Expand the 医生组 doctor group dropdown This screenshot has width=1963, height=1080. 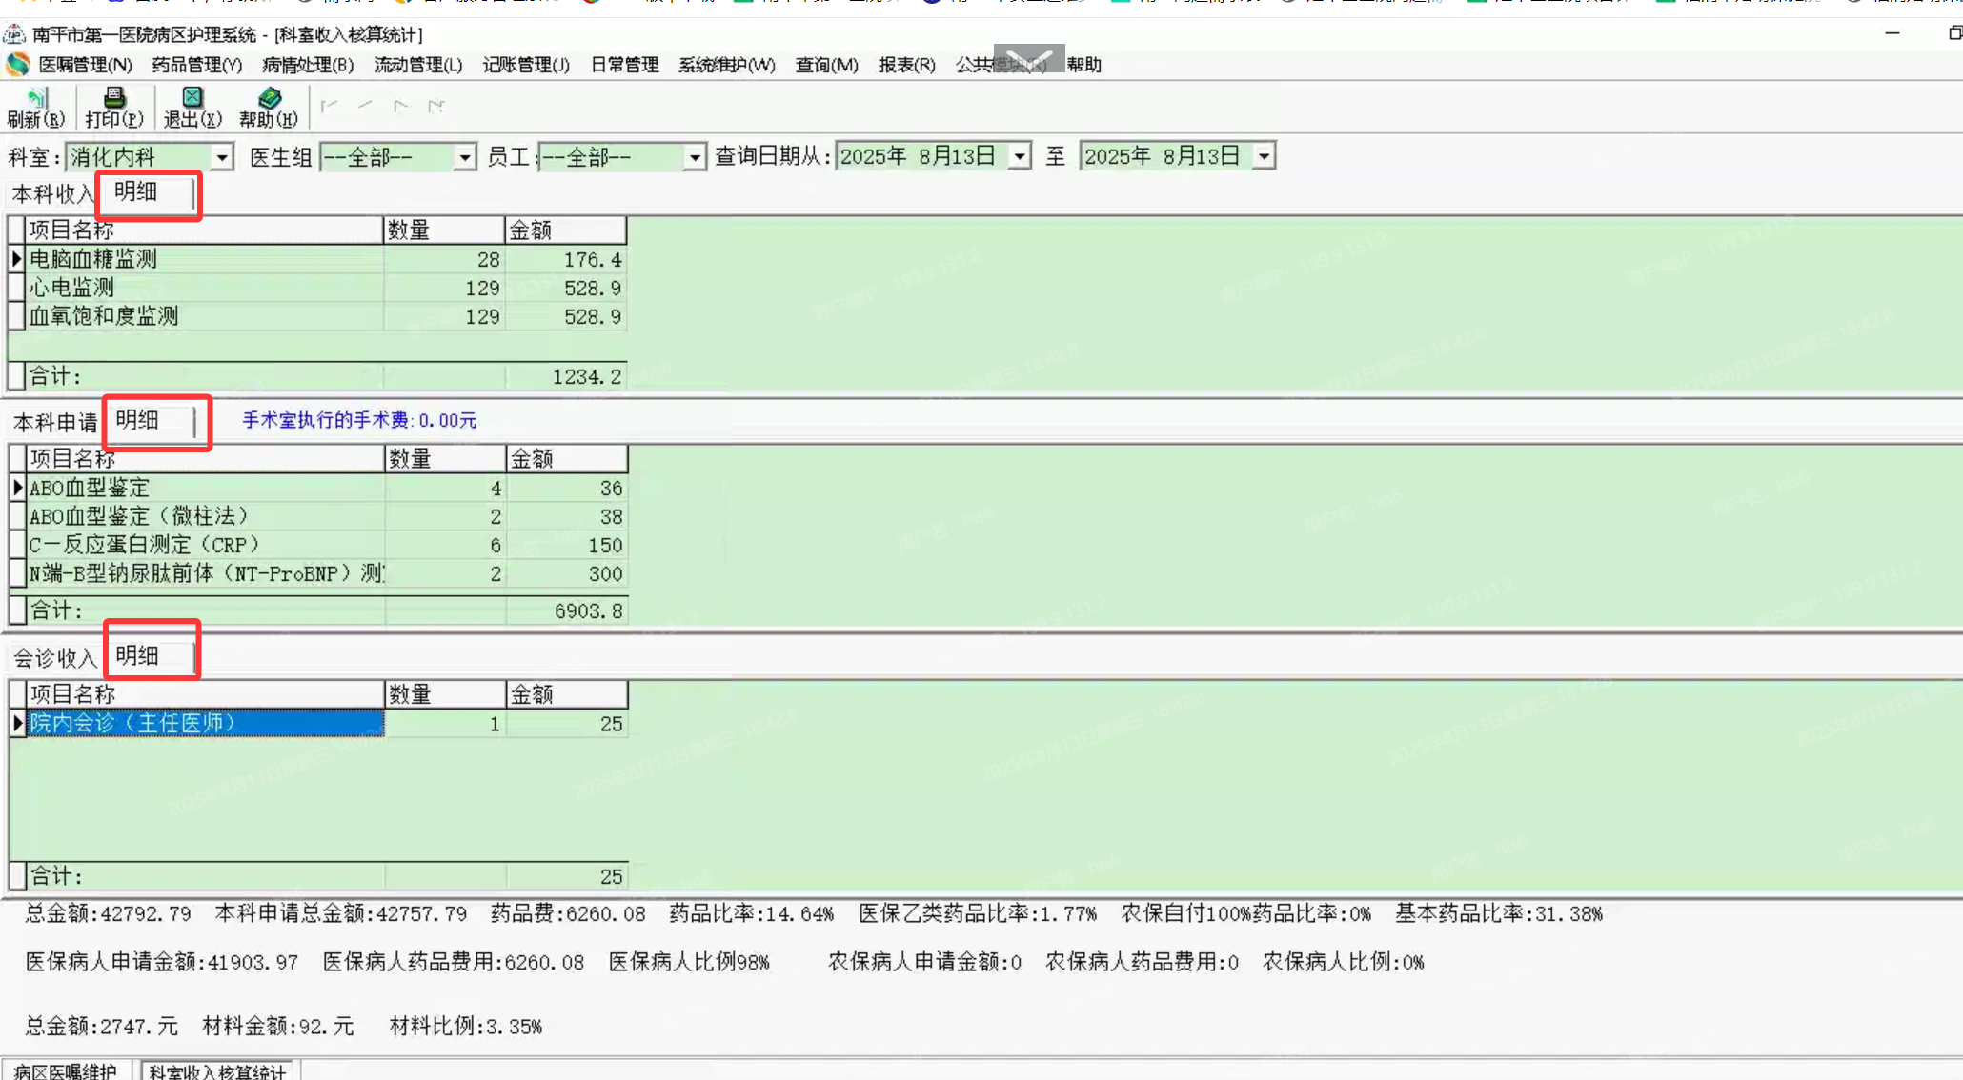[x=464, y=157]
